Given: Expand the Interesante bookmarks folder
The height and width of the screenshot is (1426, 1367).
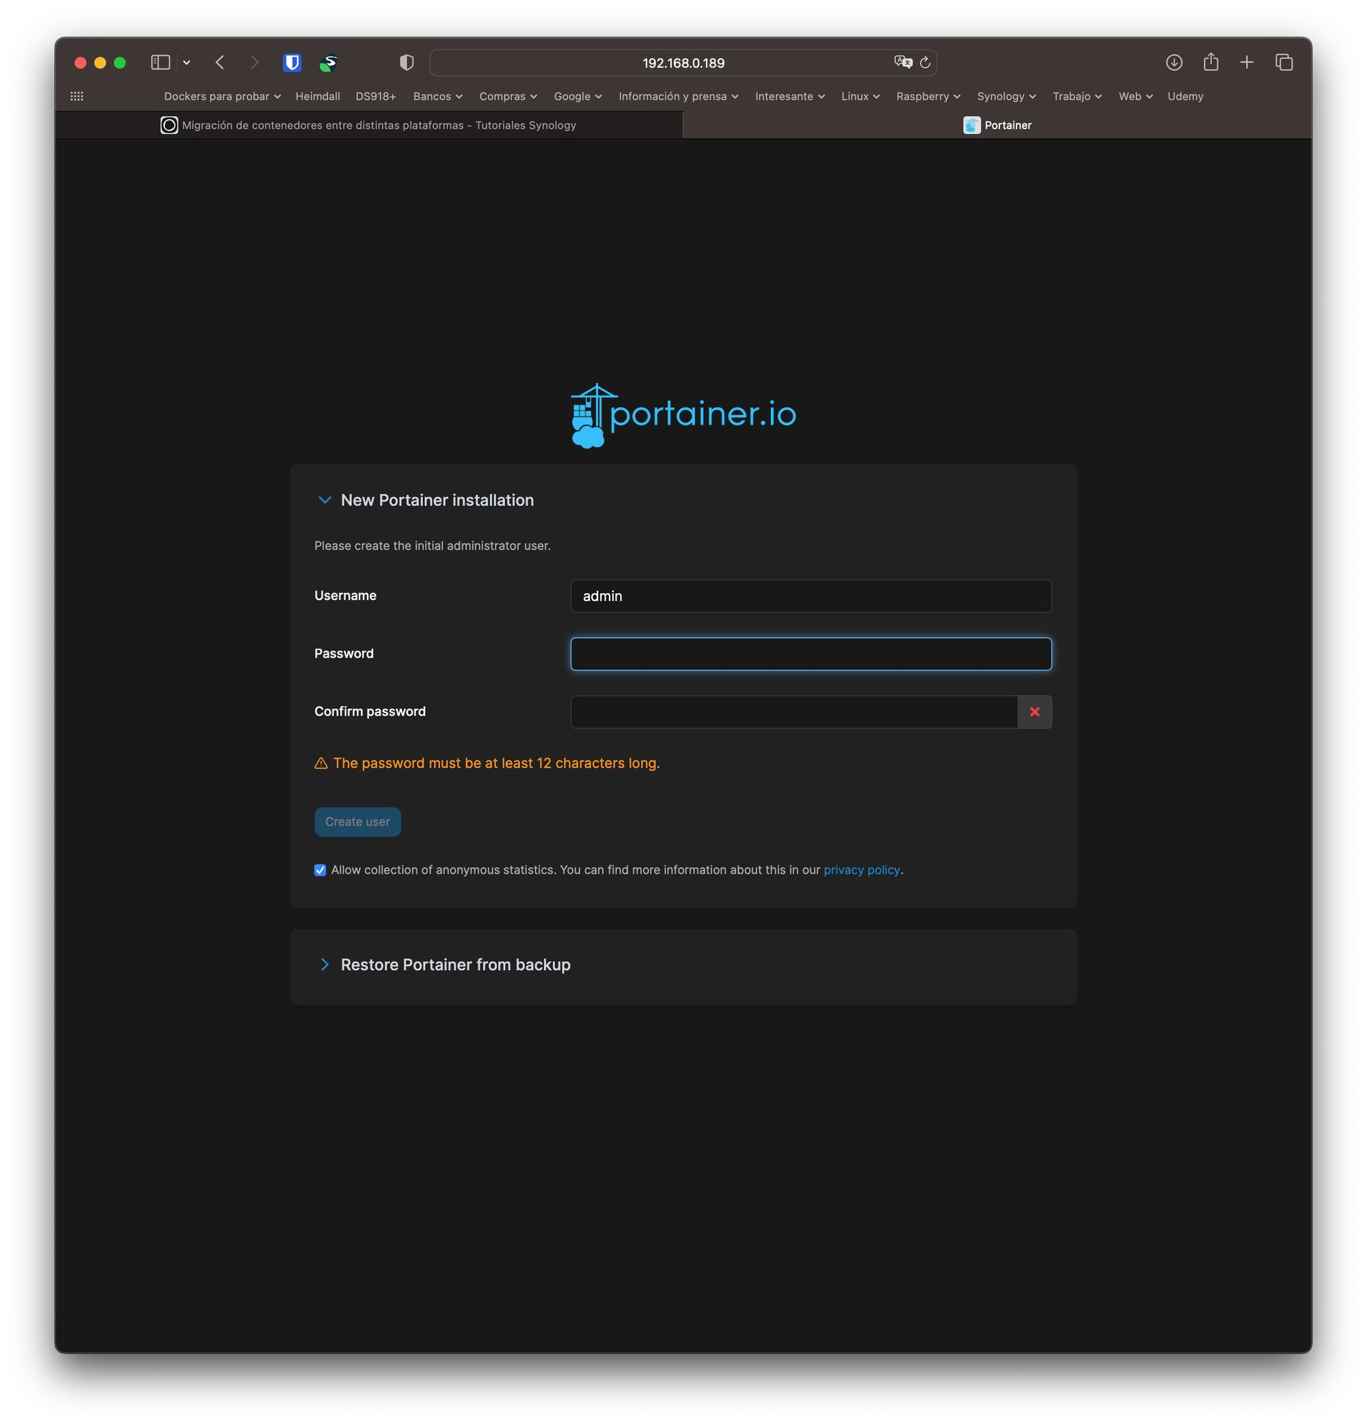Looking at the screenshot, I should [x=789, y=96].
